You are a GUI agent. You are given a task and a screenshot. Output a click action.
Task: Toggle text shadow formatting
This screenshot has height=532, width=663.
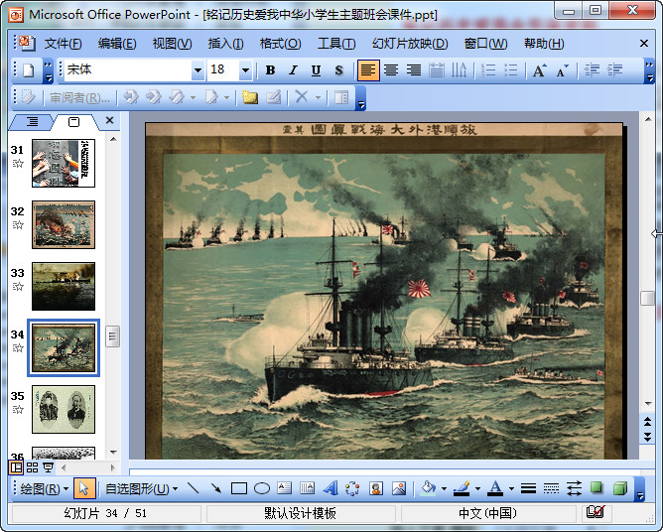point(338,70)
